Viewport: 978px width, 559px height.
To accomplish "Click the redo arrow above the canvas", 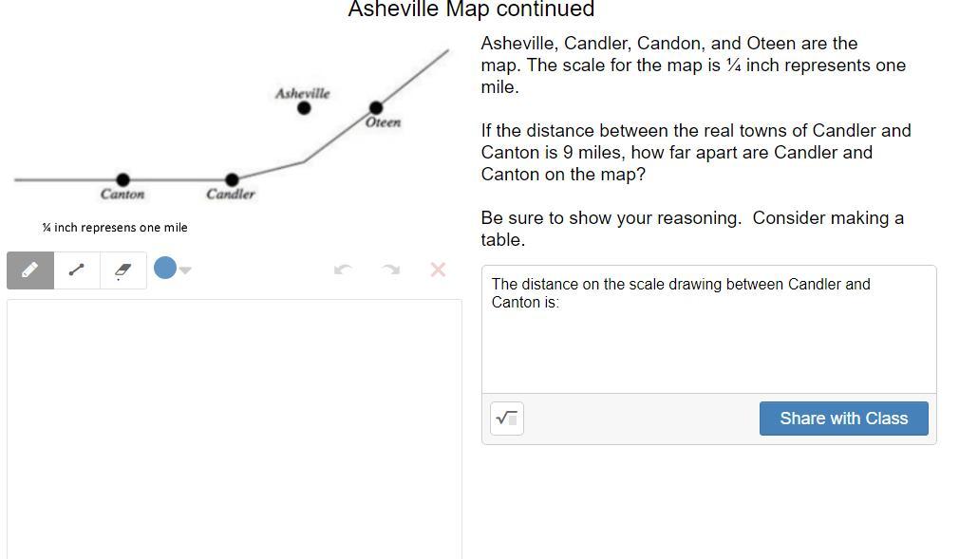I will pos(390,270).
